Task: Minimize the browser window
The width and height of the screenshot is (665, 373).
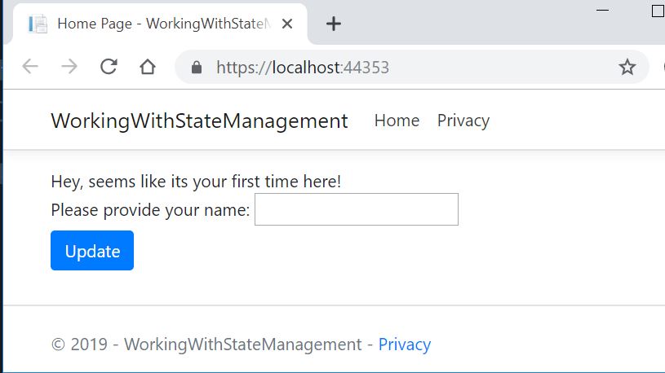Action: (604, 10)
